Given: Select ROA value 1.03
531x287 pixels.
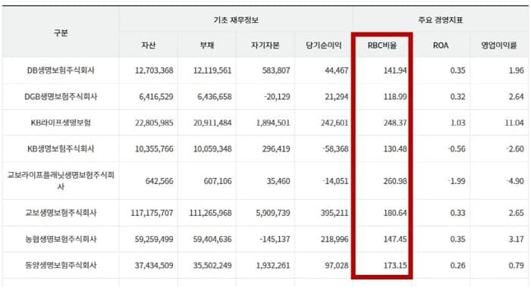Looking at the screenshot, I should pyautogui.click(x=458, y=123).
